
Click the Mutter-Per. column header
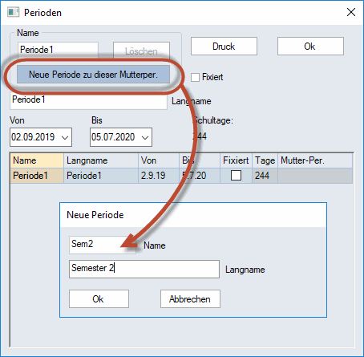315,160
